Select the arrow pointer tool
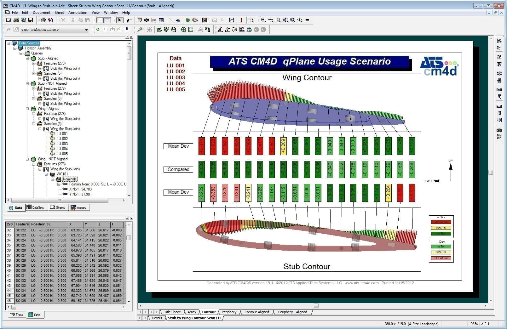The width and height of the screenshot is (507, 329). tap(119, 20)
